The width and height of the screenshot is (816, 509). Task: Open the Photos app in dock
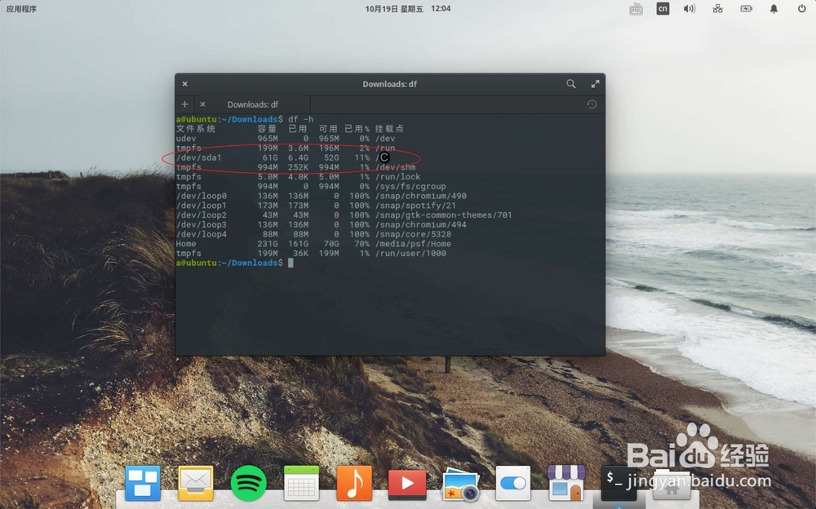461,485
